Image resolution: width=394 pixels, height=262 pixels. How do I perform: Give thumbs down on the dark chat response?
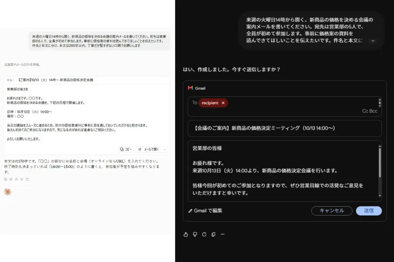point(195,234)
